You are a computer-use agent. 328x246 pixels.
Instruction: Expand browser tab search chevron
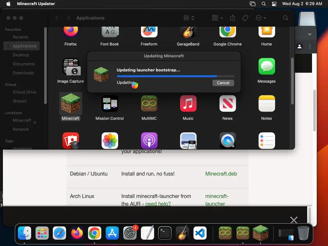pyautogui.click(x=310, y=34)
